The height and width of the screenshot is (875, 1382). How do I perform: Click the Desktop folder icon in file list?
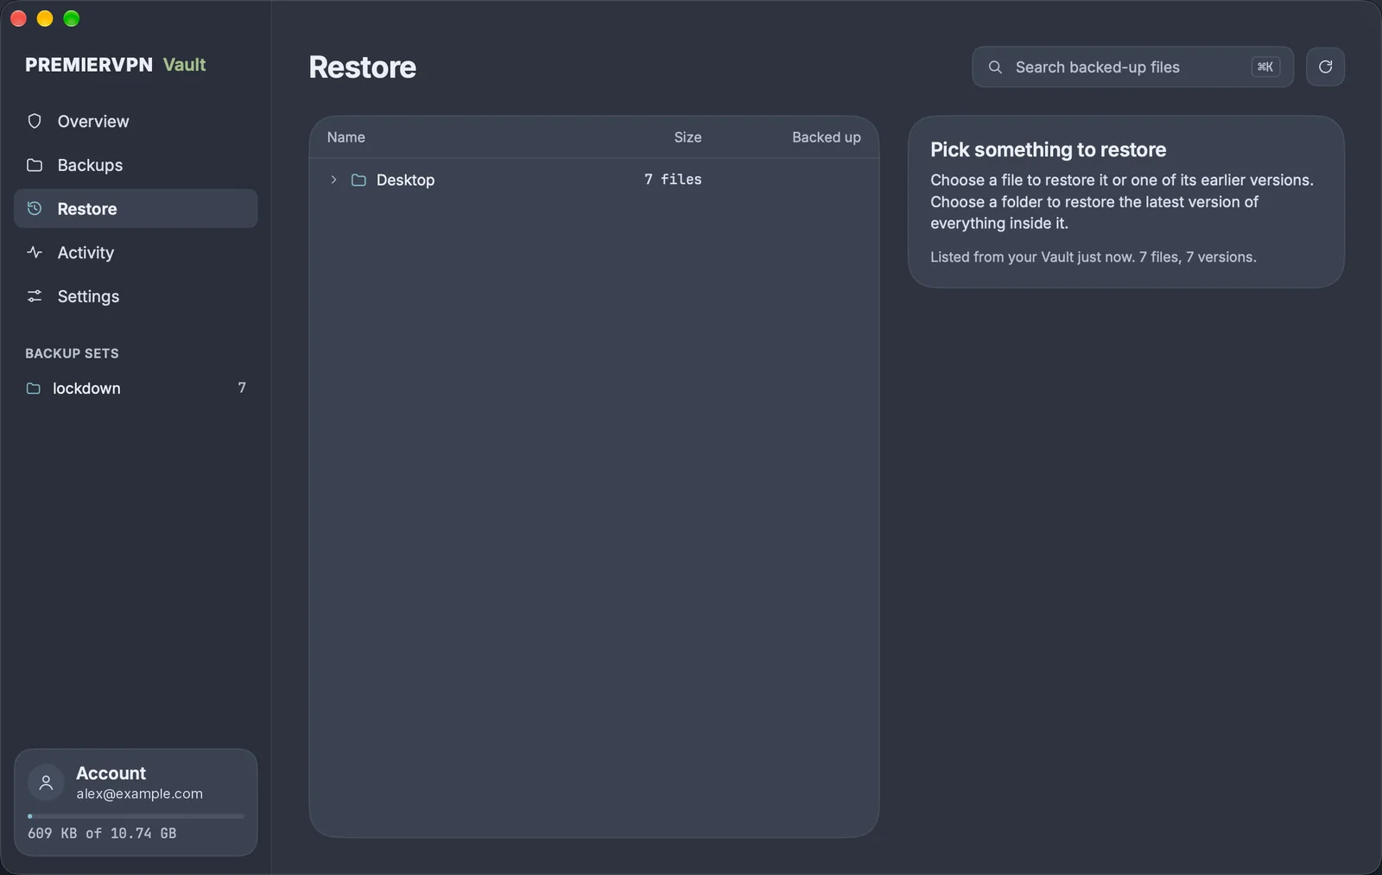[x=358, y=180]
